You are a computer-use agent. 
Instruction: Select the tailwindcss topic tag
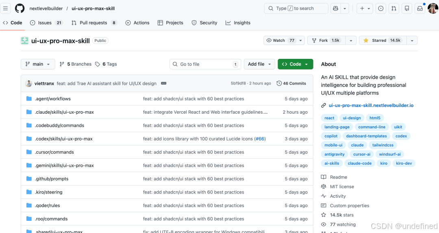pyautogui.click(x=383, y=145)
